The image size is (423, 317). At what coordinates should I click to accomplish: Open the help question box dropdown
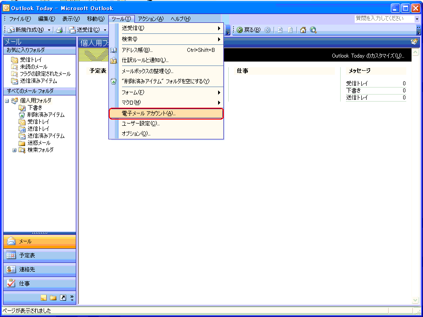pyautogui.click(x=417, y=19)
